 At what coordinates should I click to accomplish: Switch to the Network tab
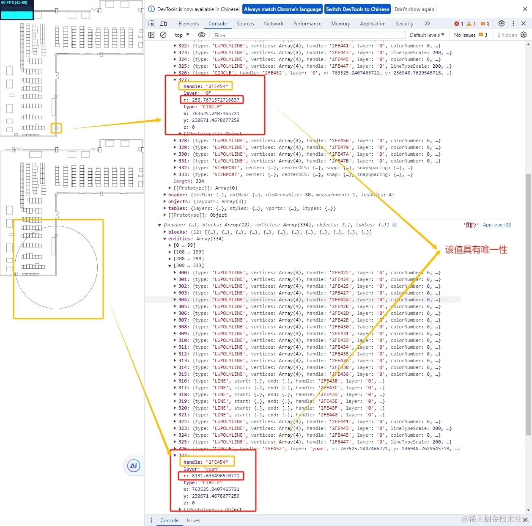(x=273, y=24)
